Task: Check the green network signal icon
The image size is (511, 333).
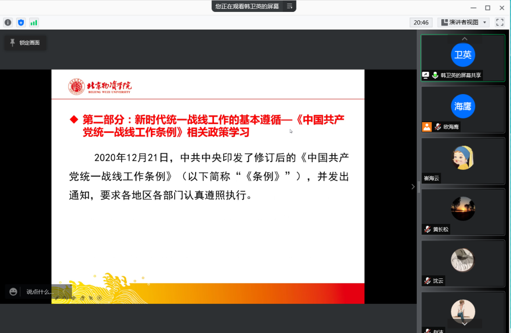Action: click(x=34, y=22)
